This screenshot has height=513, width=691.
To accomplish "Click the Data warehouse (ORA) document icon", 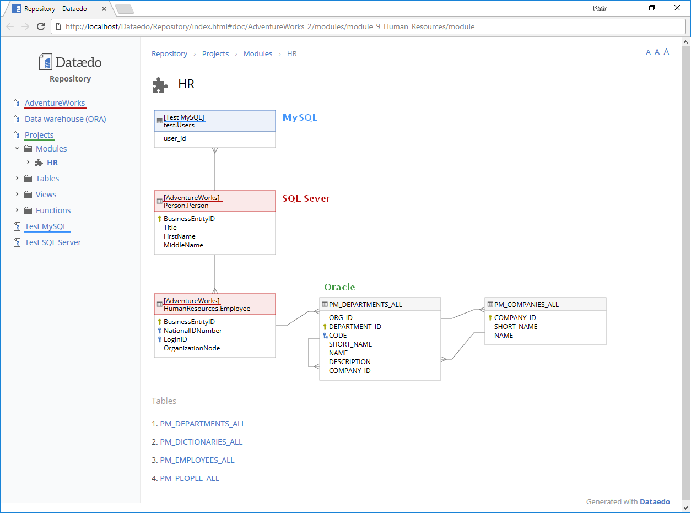I will (17, 119).
